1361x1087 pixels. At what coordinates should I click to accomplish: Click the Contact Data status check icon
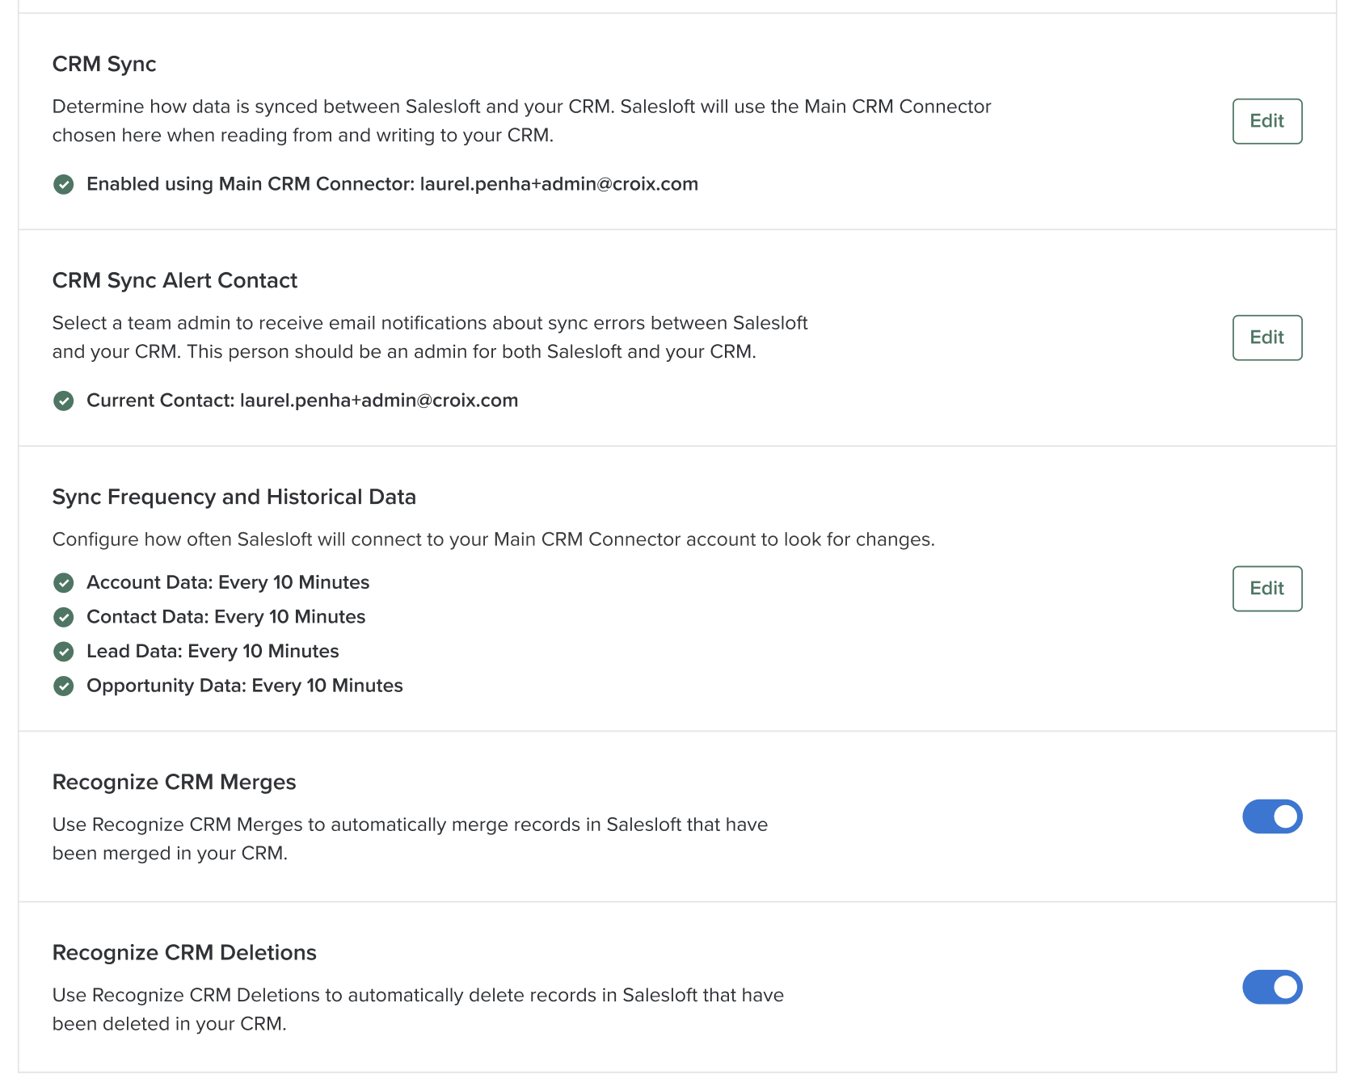pos(64,618)
